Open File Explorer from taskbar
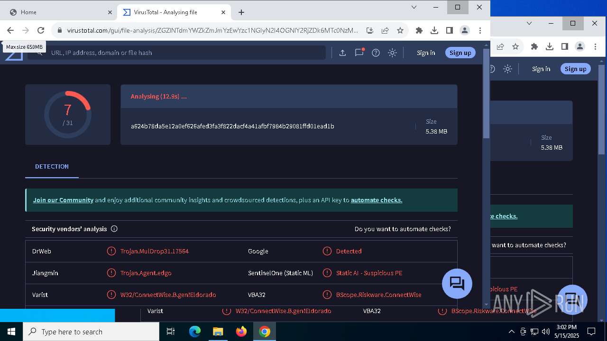Viewport: 607px width, 341px height. pos(218,332)
